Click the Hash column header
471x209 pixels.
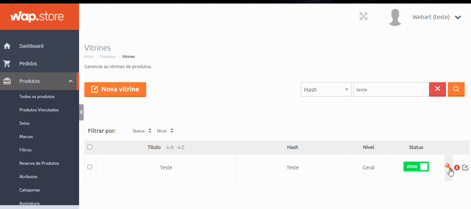coord(292,147)
